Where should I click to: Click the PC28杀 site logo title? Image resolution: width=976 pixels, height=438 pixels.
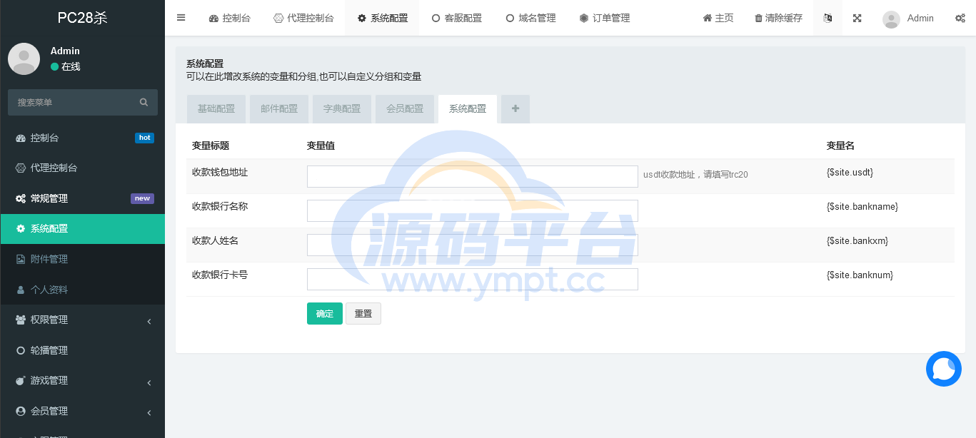click(x=82, y=18)
